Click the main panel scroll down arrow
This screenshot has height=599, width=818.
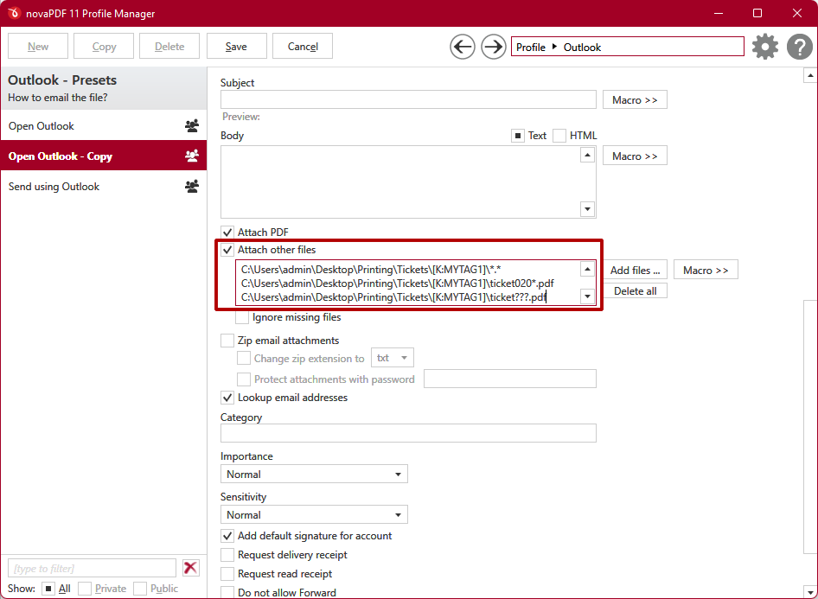(810, 592)
